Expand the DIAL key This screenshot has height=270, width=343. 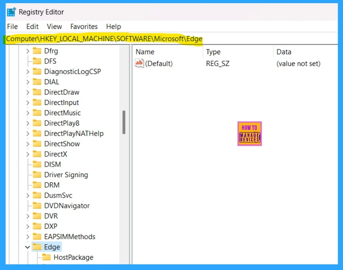point(28,82)
